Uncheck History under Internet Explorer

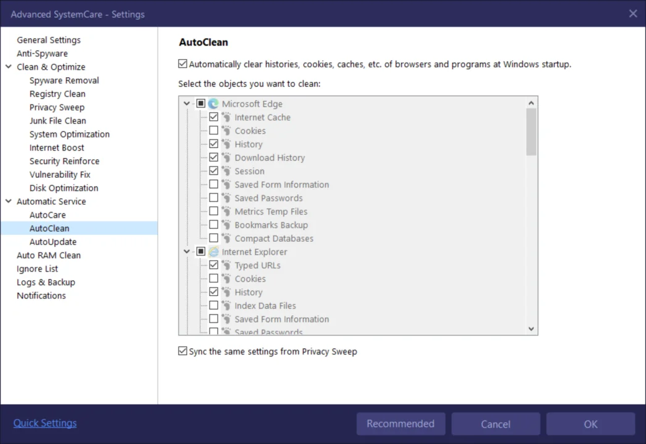click(213, 292)
